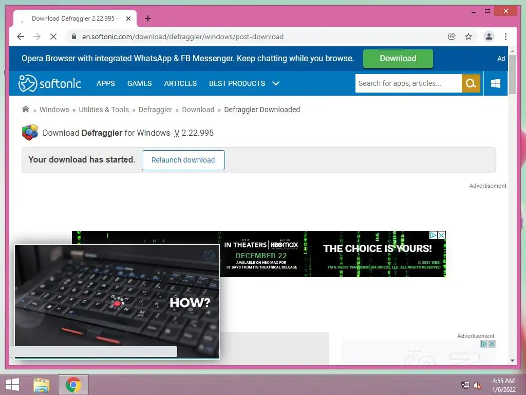Click the page scrollbar up arrow

(x=512, y=51)
